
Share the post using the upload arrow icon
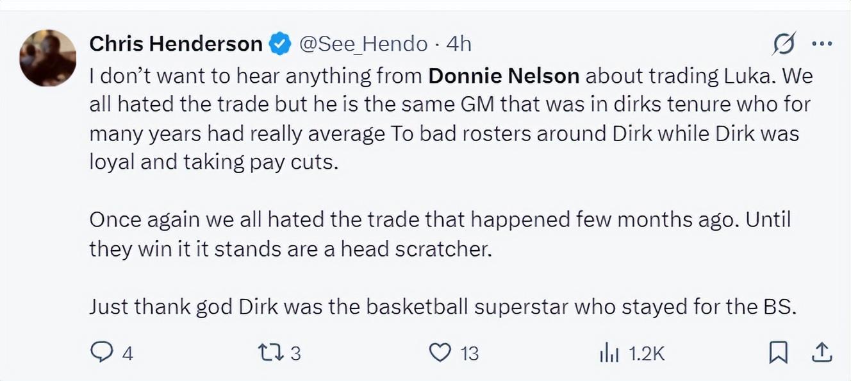click(822, 353)
